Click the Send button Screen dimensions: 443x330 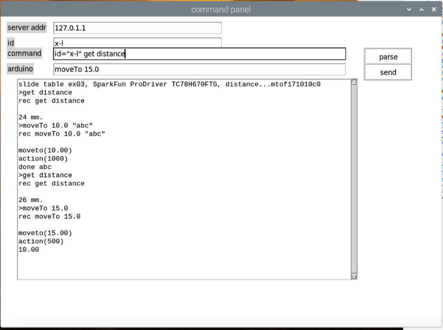tap(388, 72)
